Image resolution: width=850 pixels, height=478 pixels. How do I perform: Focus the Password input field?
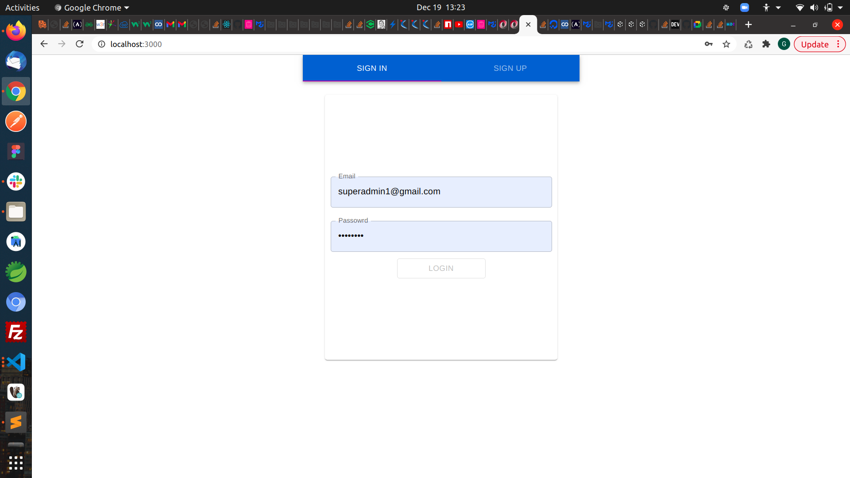[441, 236]
